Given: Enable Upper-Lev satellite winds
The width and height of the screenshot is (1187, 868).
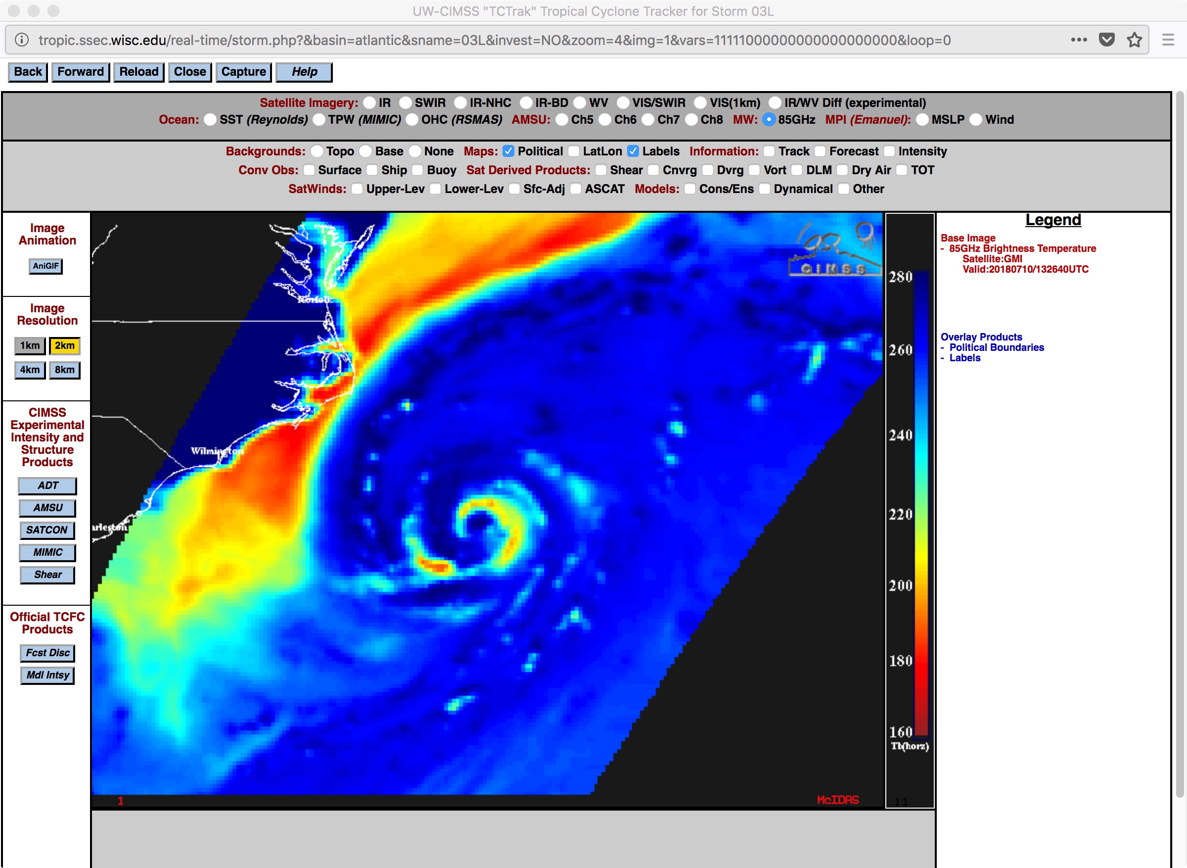Looking at the screenshot, I should pyautogui.click(x=357, y=189).
